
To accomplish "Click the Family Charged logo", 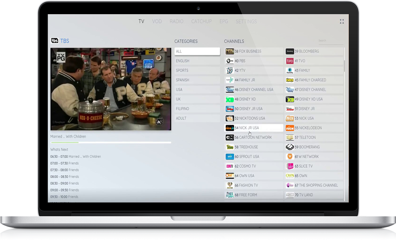I will 290,80.
